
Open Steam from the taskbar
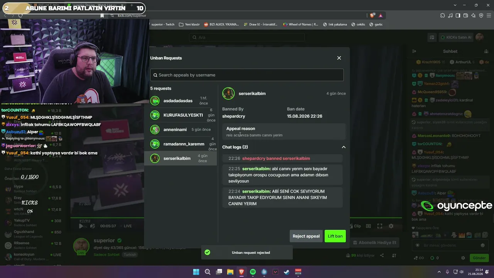287,272
